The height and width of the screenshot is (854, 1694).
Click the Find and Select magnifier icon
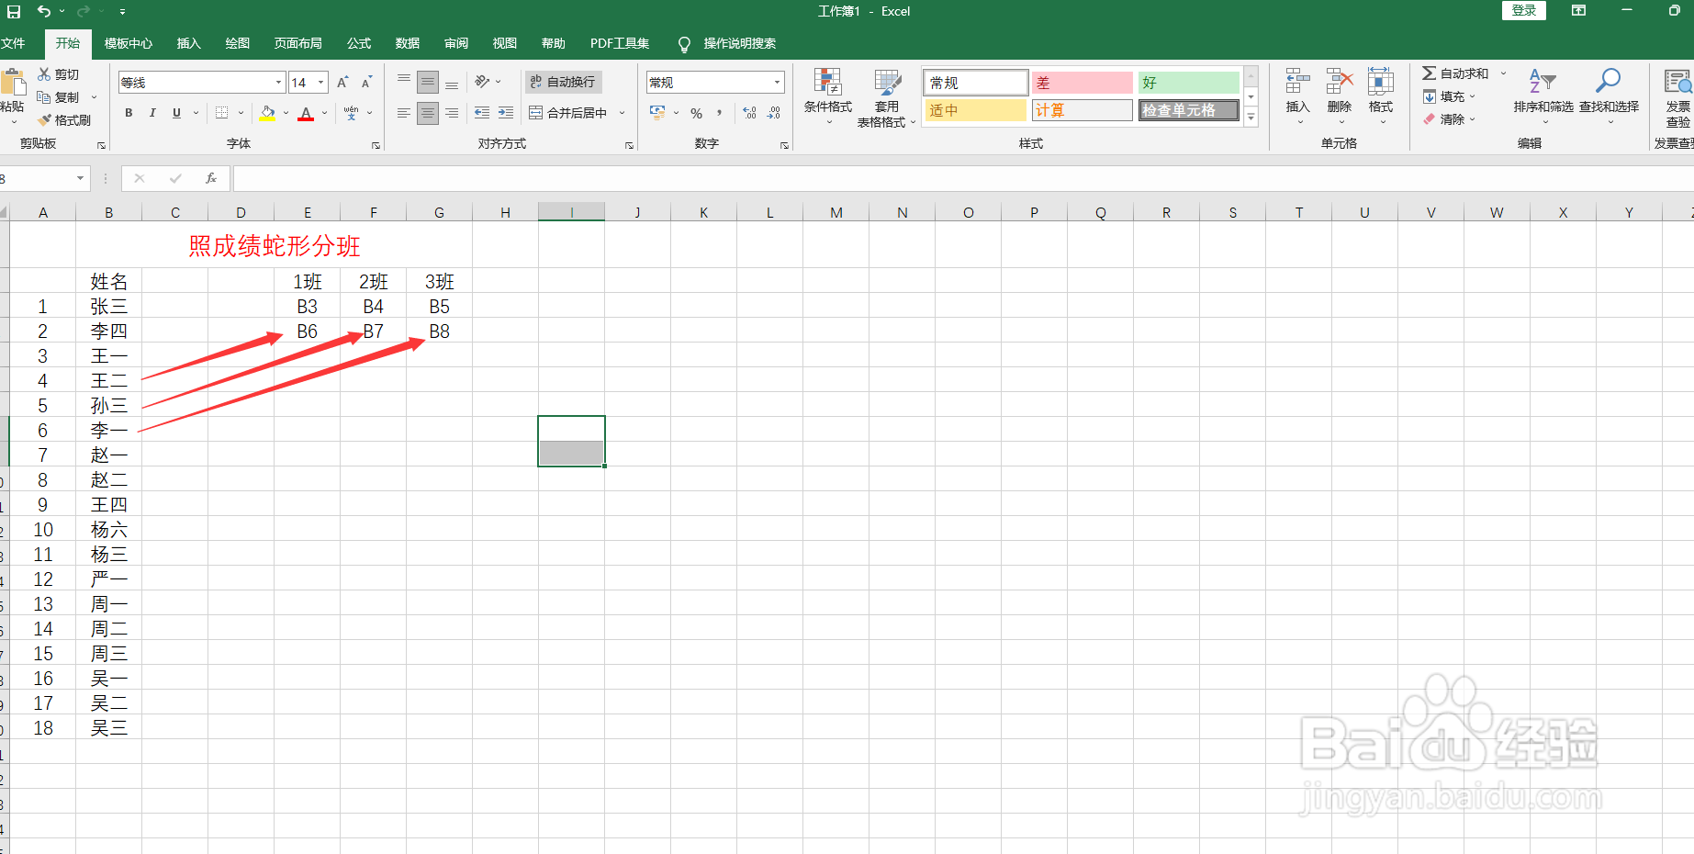(1609, 81)
